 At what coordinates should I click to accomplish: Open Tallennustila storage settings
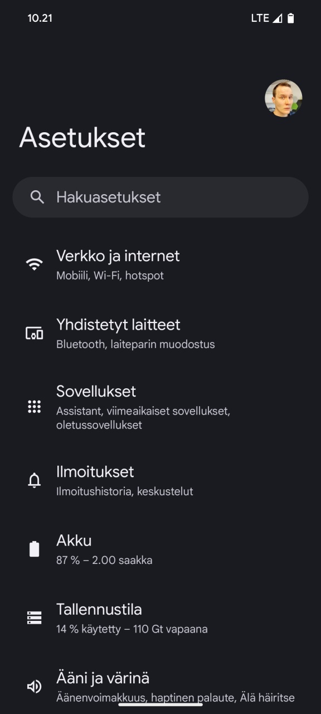(x=160, y=618)
